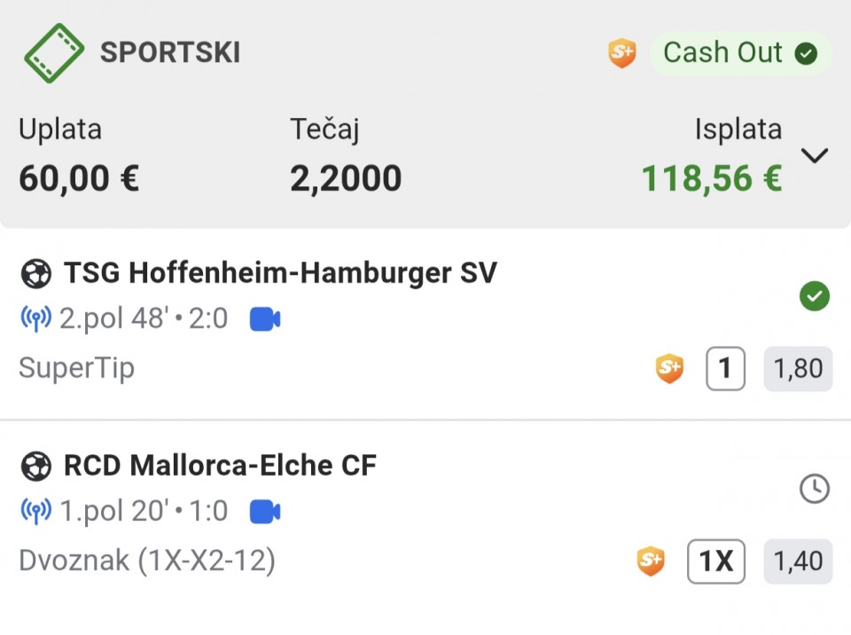The image size is (851, 635).
Task: Click the S+ badge on SuperTip row
Action: [x=670, y=368]
